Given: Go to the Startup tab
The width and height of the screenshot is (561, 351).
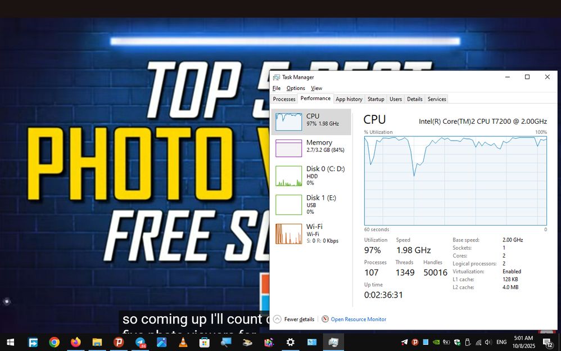Looking at the screenshot, I should point(375,99).
